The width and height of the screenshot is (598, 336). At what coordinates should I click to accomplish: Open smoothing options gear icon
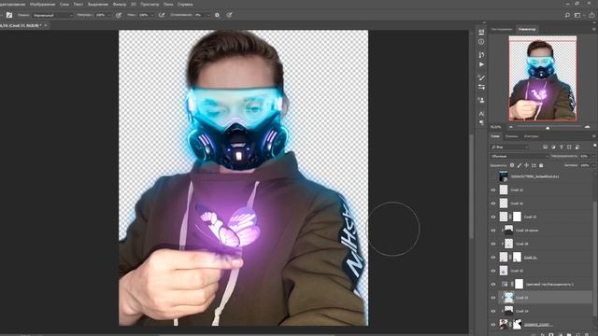click(217, 15)
